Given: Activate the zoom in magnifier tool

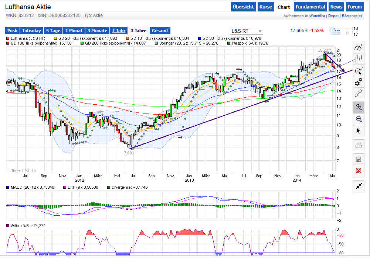Looking at the screenshot, I should [359, 107].
